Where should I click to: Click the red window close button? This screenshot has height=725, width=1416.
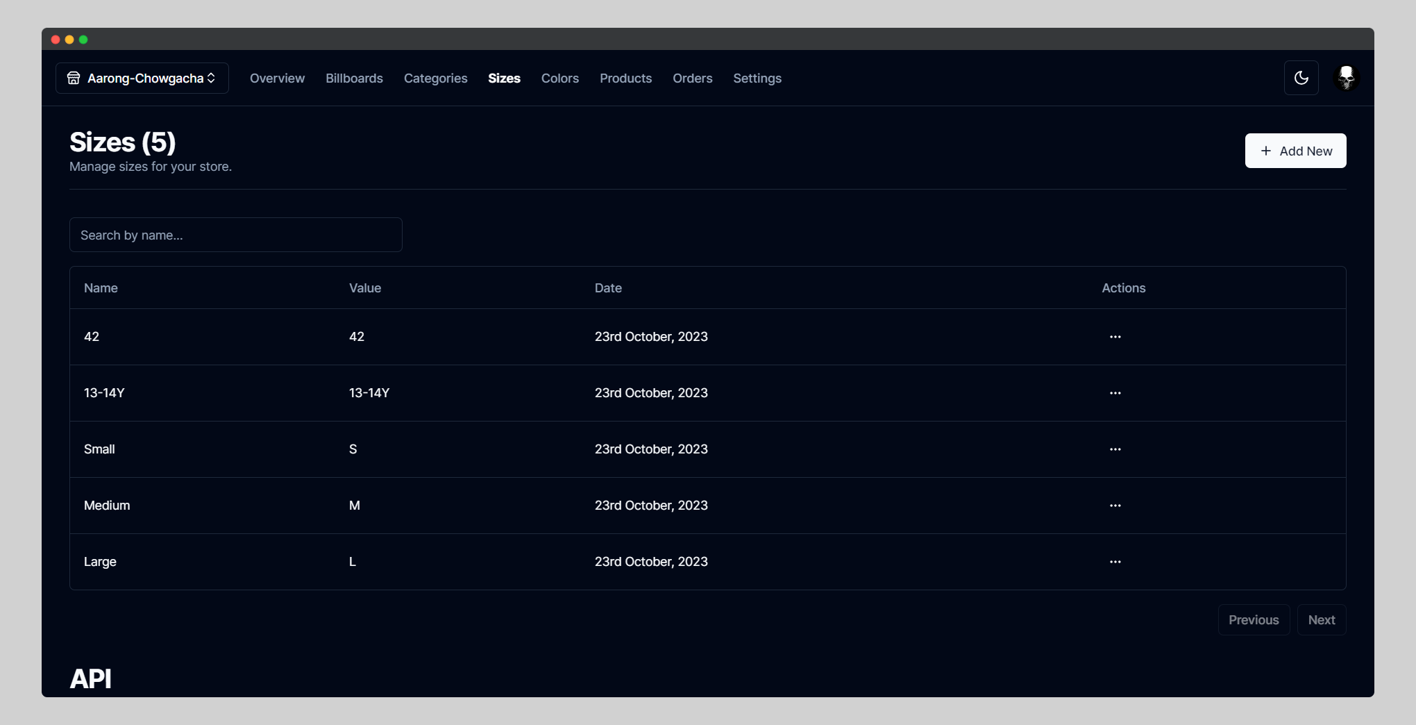pos(56,40)
